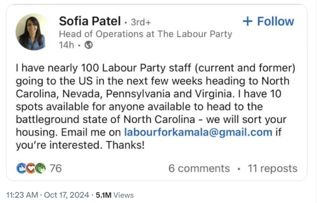Click the 5.1M Views counter

114,195
